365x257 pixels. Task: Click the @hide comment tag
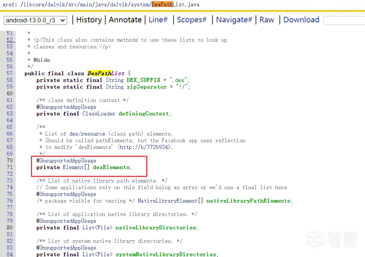(42, 60)
